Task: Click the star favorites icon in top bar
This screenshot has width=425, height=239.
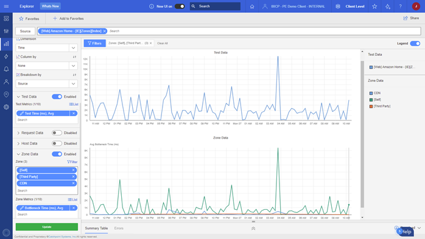Action: [374, 6]
